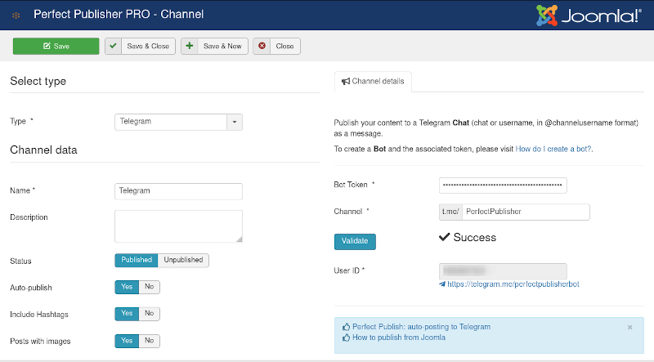
Task: Set Include Hashtags to No
Action: click(150, 314)
